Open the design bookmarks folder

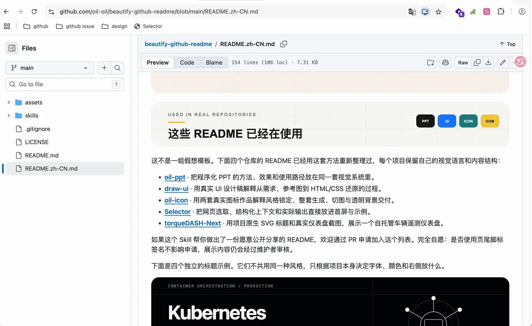coord(114,26)
